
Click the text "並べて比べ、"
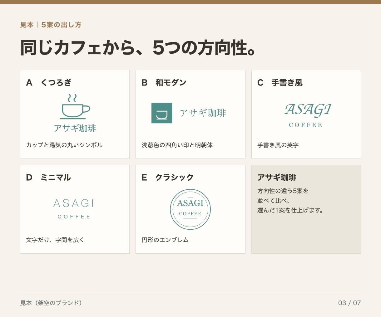(274, 201)
